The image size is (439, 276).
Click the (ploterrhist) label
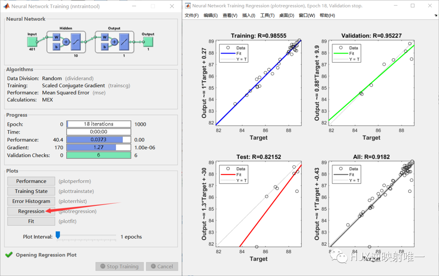pos(72,201)
